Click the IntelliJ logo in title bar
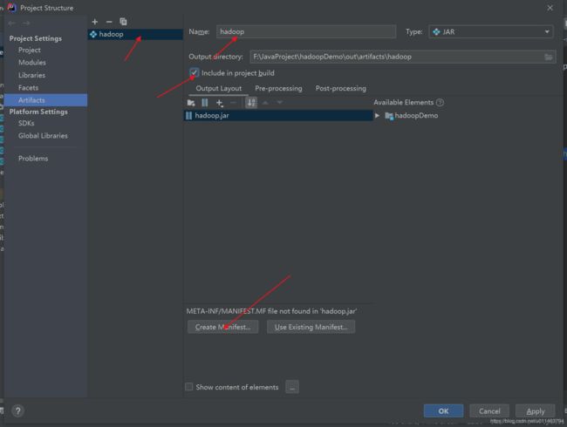 pyautogui.click(x=11, y=8)
